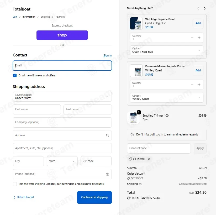
Task: Click the Shipping breadcrumb step
Action: tap(45, 17)
